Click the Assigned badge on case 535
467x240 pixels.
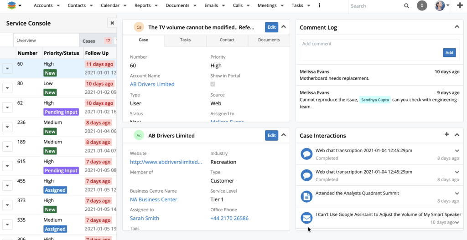pos(55,229)
